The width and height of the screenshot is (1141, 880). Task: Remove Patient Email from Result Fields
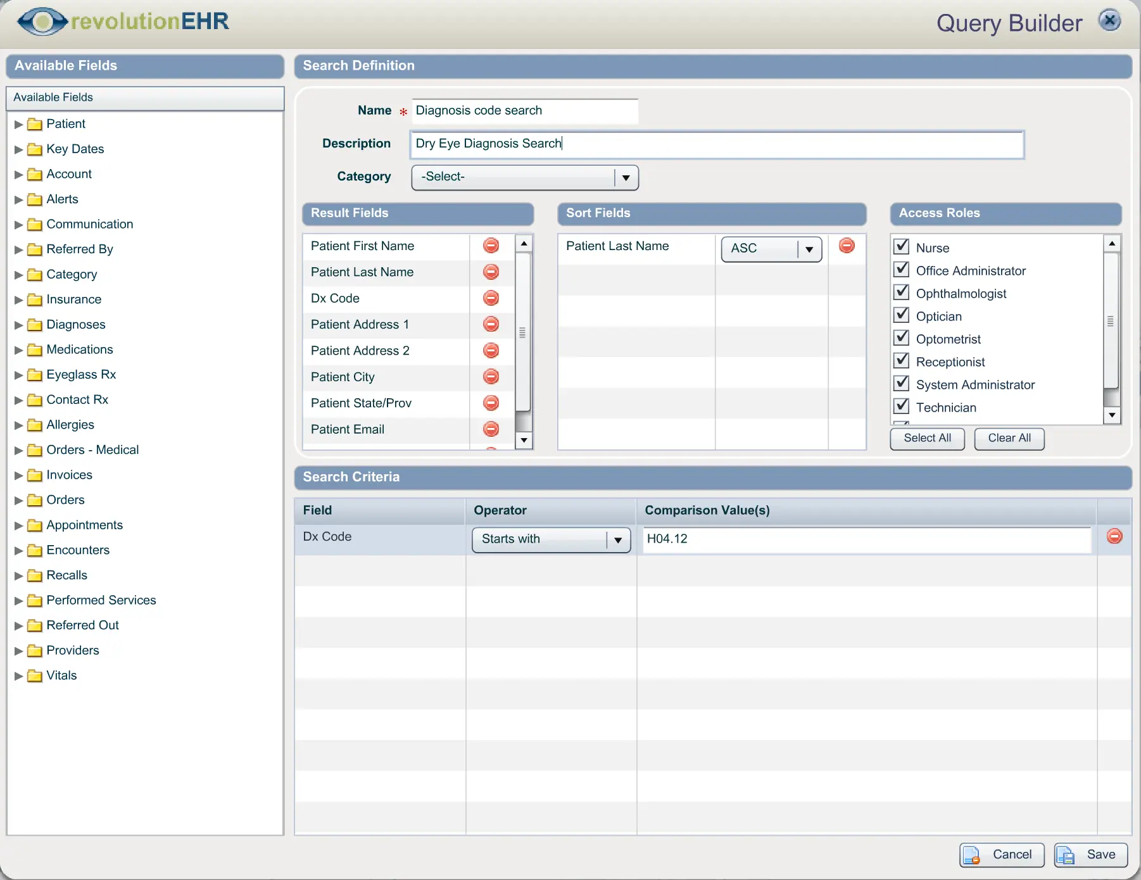point(491,429)
